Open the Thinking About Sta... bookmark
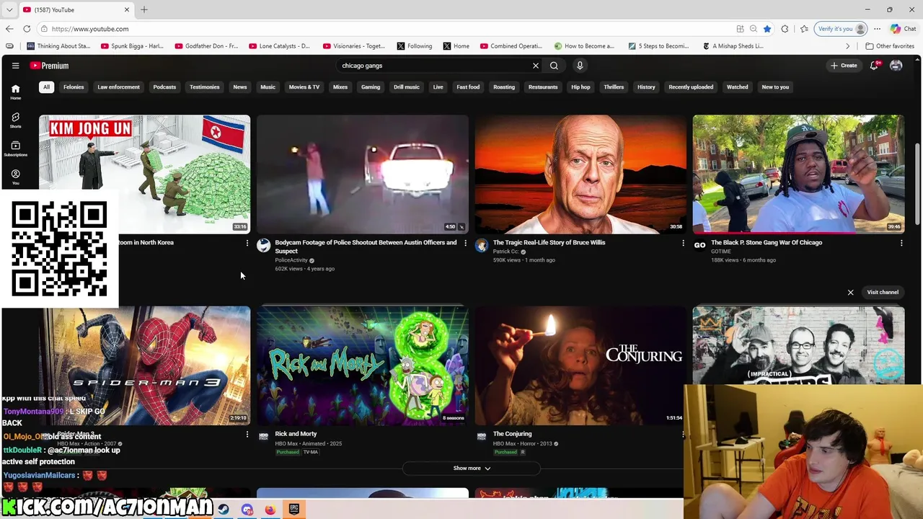This screenshot has width=923, height=519. pos(59,46)
